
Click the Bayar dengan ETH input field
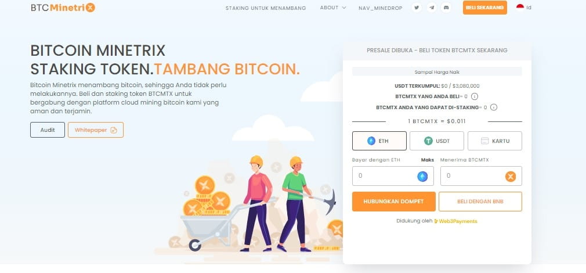coord(393,176)
